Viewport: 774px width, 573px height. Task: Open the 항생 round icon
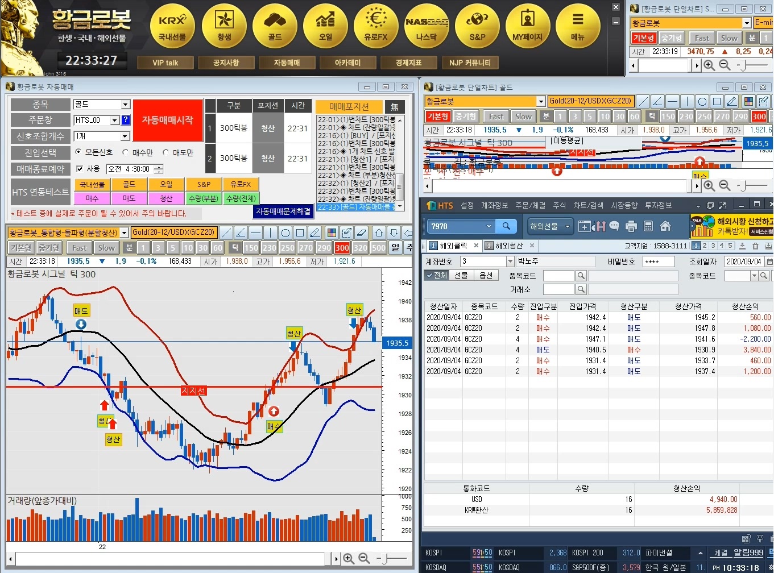click(224, 27)
